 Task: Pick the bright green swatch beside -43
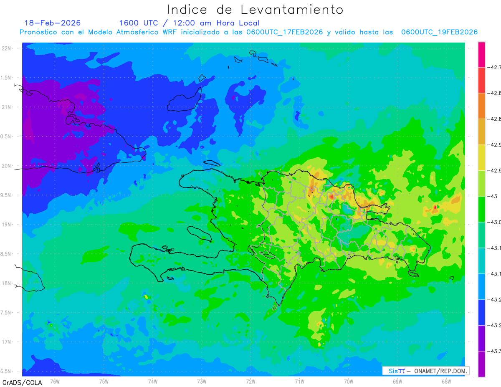point(481,209)
